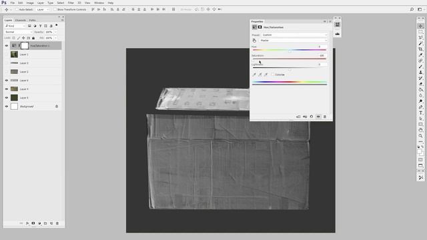This screenshot has height=240, width=427.
Task: Open the Window menu
Action: click(x=99, y=3)
